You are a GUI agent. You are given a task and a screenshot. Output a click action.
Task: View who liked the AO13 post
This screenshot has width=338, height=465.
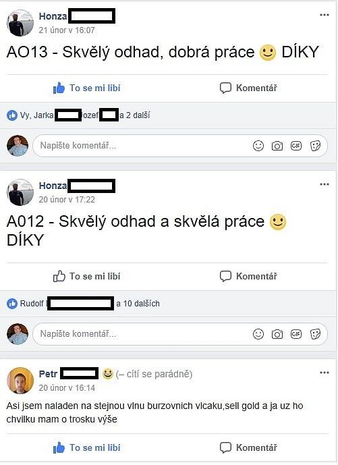click(x=78, y=115)
